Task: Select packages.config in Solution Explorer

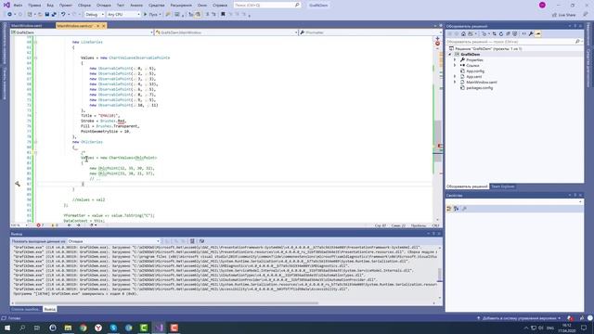Action: click(x=479, y=87)
